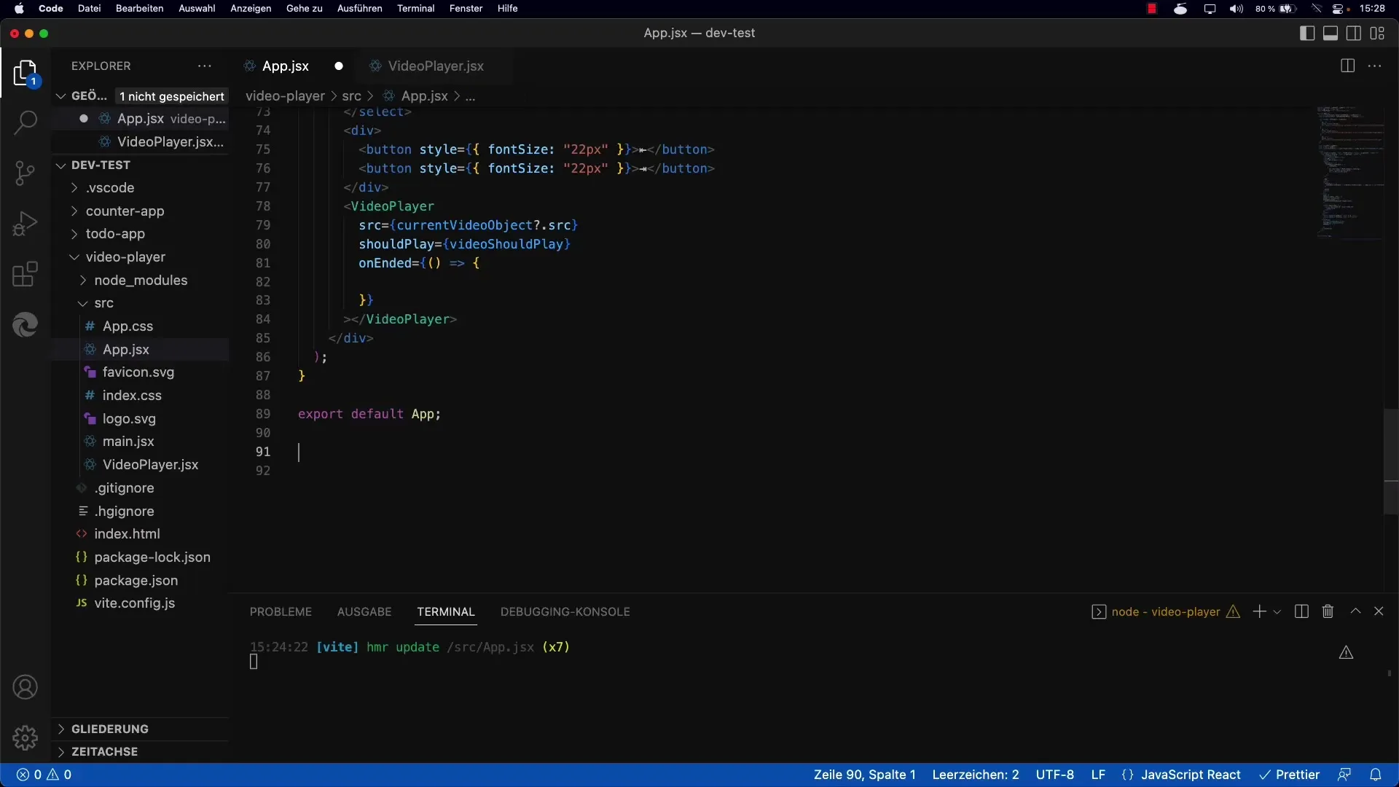Create a new terminal with plus icon
Screen dimensions: 1399x787
(x=1259, y=611)
